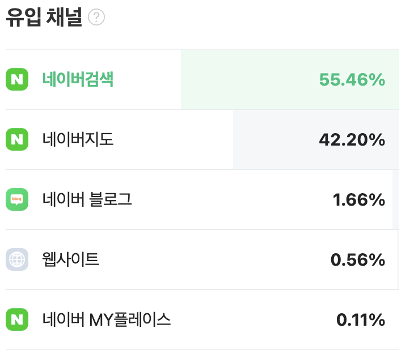
Task: Select the 네이버지도 channel label
Action: coord(78,139)
